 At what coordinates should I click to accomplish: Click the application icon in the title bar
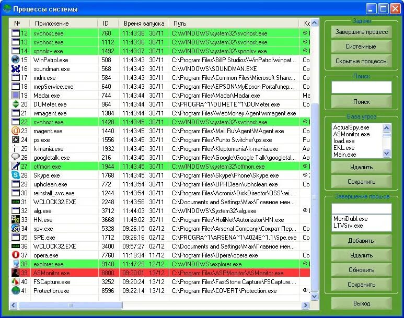click(7, 9)
